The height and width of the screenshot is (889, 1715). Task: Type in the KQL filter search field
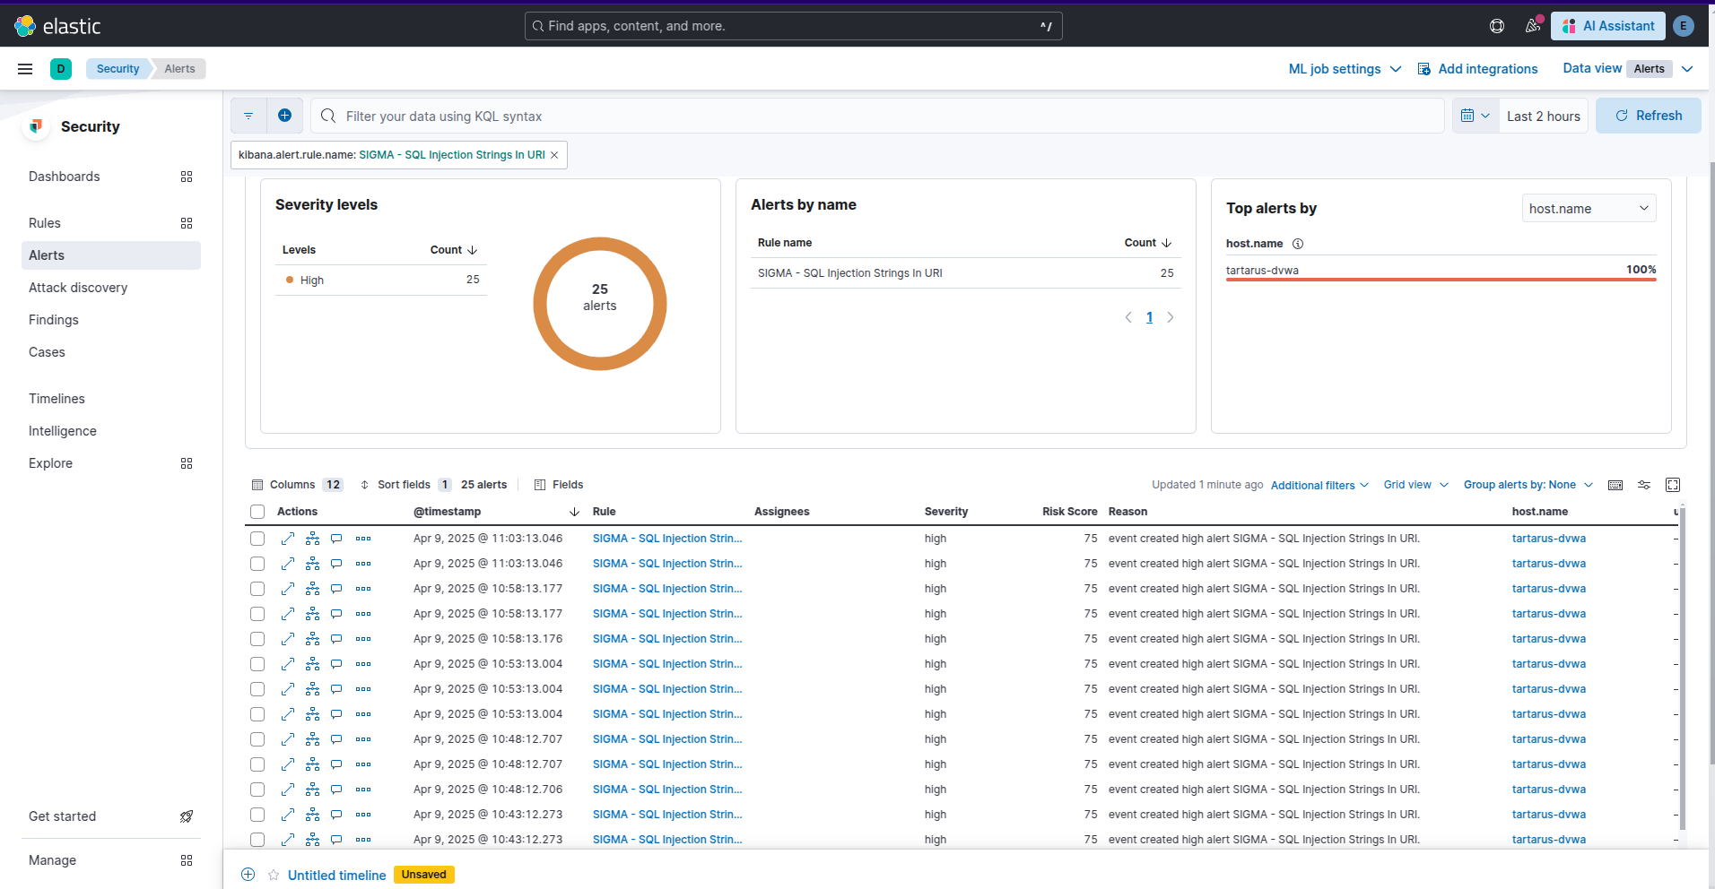(879, 117)
